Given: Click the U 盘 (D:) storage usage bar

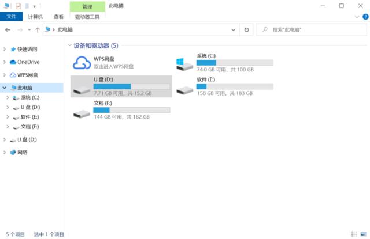Looking at the screenshot, I should [x=131, y=86].
